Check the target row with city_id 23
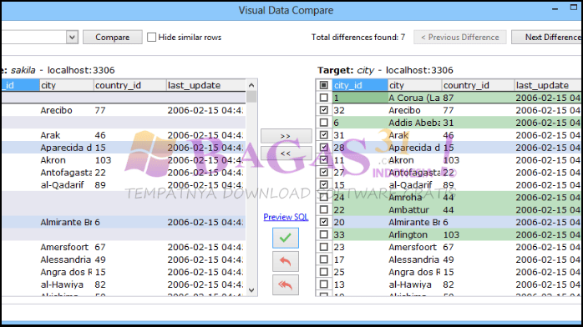This screenshot has height=327, width=583. (323, 247)
